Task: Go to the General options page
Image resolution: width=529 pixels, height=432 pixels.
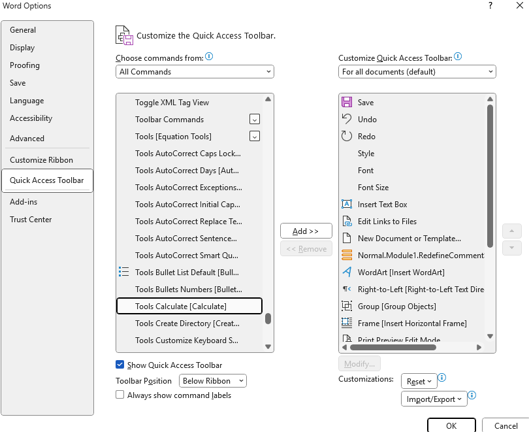Action: tap(47, 29)
